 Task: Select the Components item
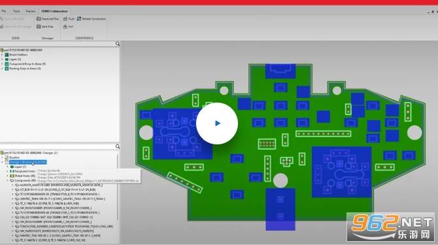pos(23,180)
